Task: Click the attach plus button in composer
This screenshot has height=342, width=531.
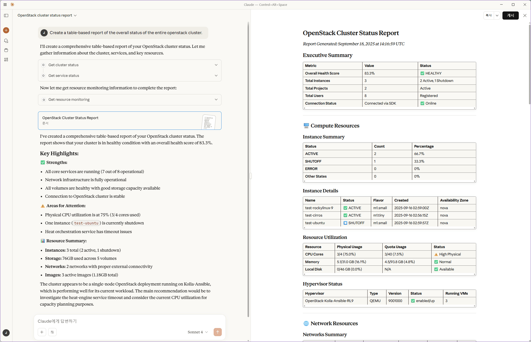Action: tap(42, 332)
